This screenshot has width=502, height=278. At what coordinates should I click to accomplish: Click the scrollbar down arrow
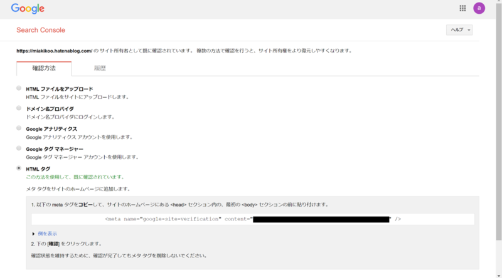click(x=499, y=275)
